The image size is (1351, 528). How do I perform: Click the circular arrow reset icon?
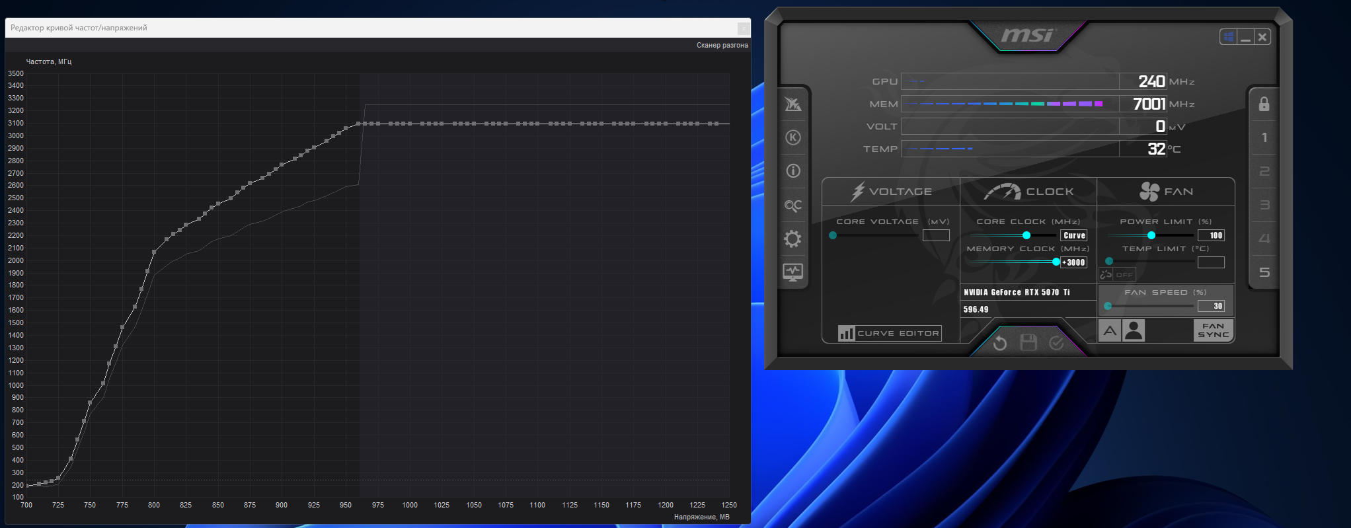[x=1000, y=342]
